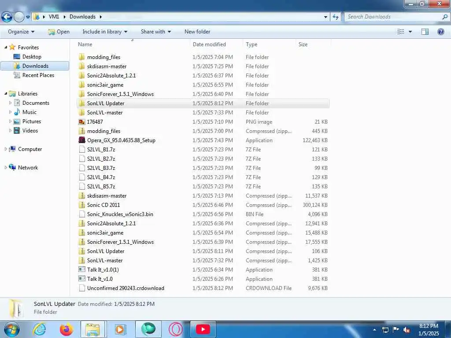Click the muted volume tray icon
The height and width of the screenshot is (338, 451).
click(x=407, y=330)
